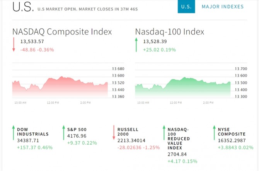
Task: Click the green up arrow next to Dow Industrials
Action: pos(14,133)
